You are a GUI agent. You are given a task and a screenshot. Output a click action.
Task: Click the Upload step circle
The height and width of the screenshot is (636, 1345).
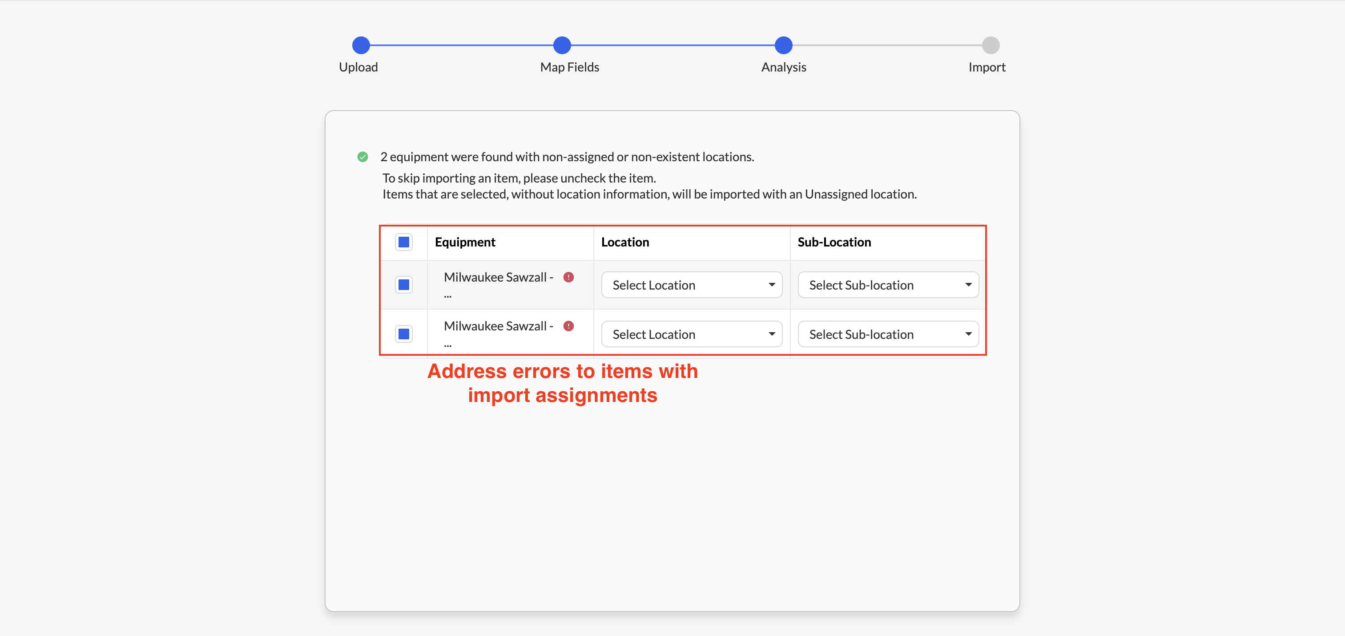[x=361, y=45]
